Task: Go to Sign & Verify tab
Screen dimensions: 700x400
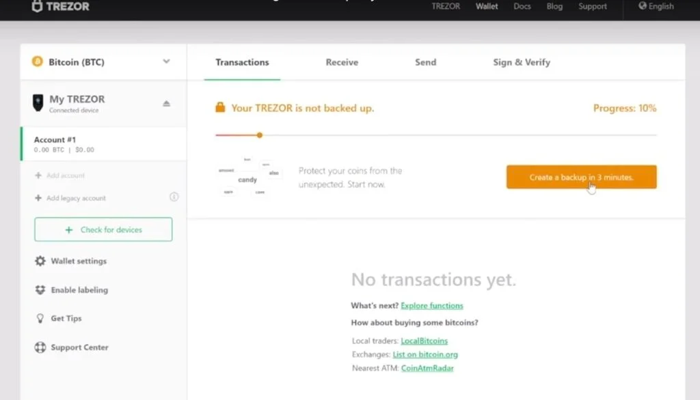Action: coord(522,62)
